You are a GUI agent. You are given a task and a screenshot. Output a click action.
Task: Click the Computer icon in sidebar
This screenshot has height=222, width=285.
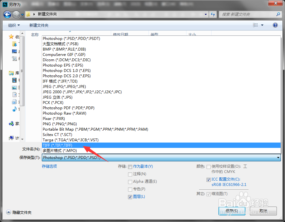(x=11, y=138)
